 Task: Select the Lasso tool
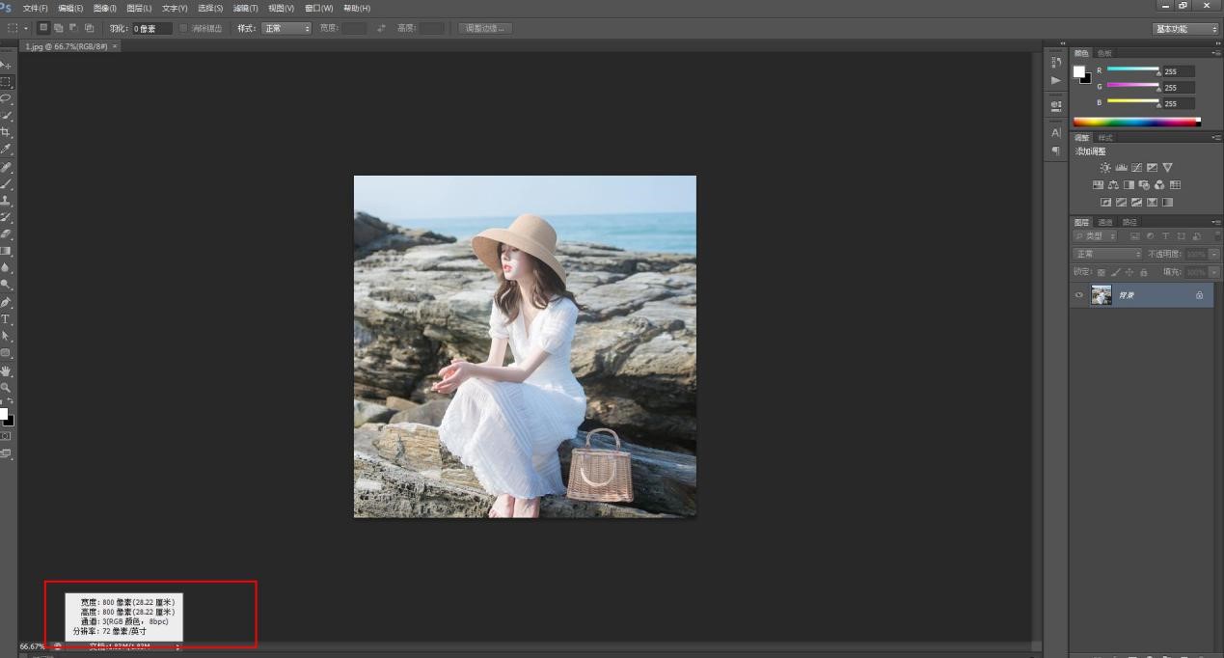pyautogui.click(x=6, y=98)
